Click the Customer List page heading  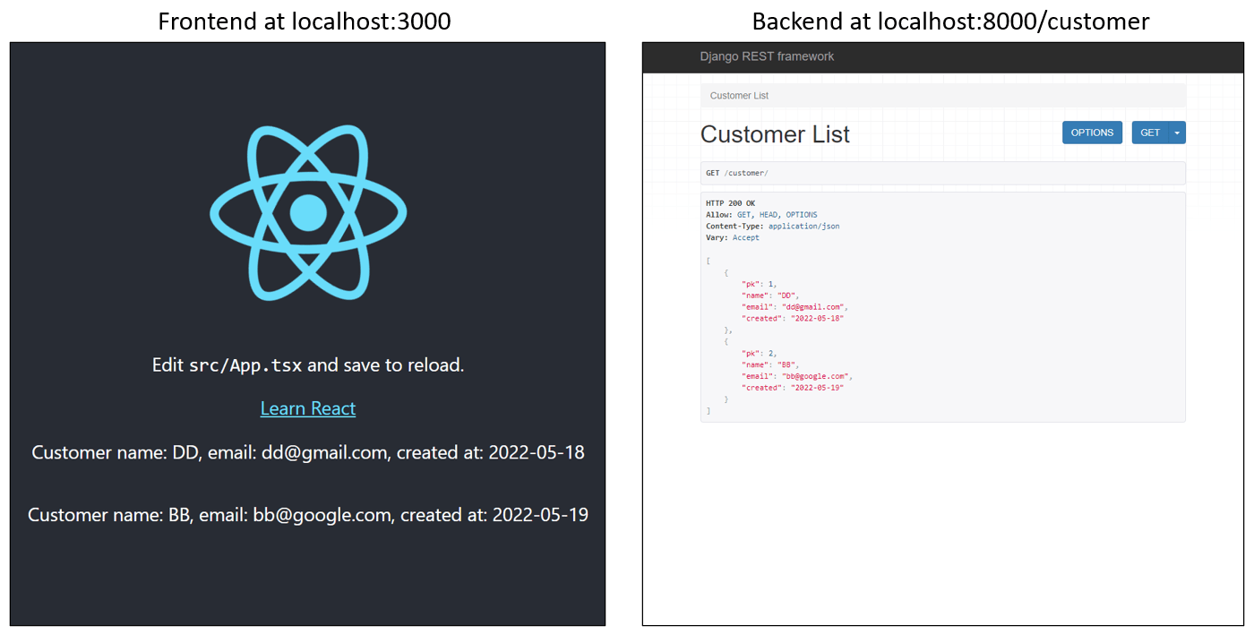click(x=775, y=134)
